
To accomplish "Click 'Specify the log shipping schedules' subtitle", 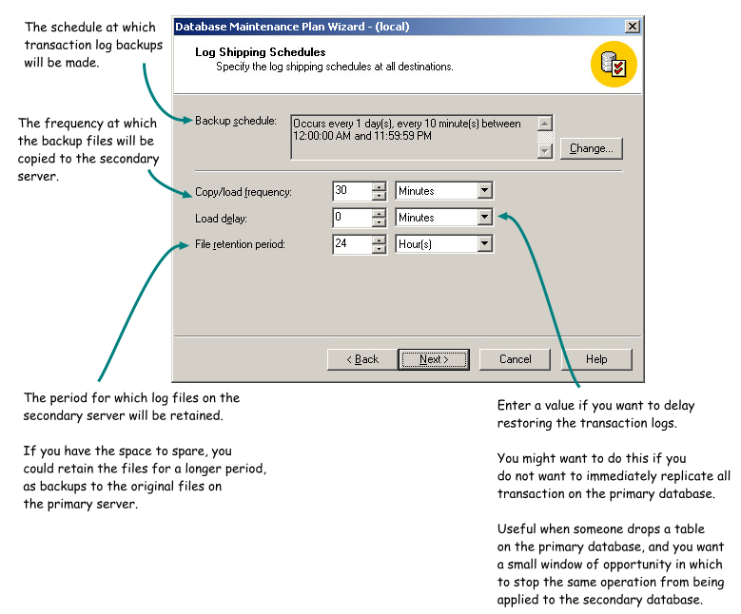I will [335, 67].
